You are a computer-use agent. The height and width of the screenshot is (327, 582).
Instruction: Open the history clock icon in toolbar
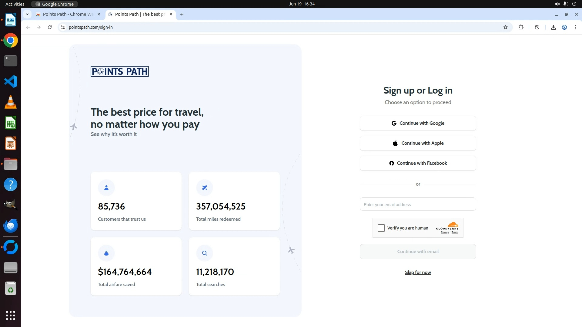coord(537,27)
